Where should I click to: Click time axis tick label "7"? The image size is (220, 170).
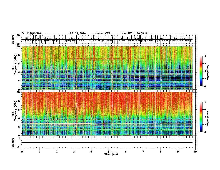tap(143, 152)
